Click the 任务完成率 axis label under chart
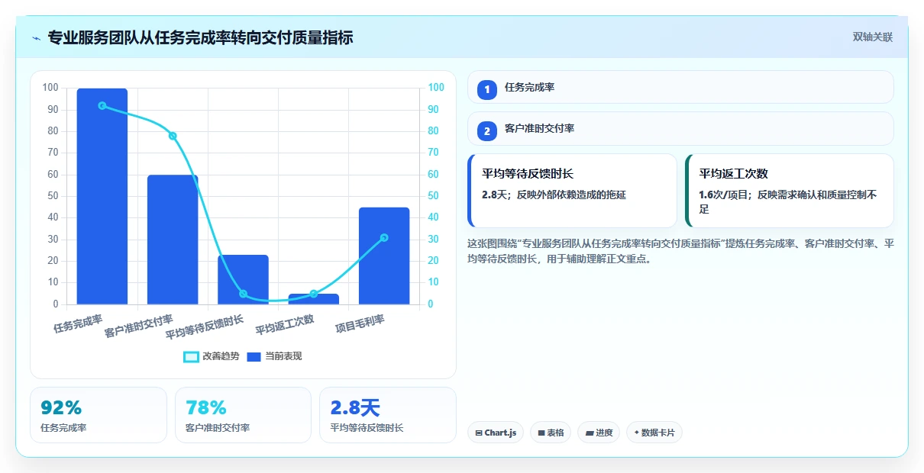 tap(78, 323)
